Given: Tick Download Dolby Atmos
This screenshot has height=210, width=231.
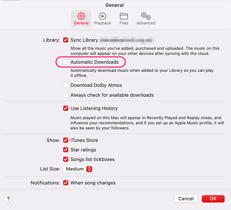Looking at the screenshot, I should click(x=66, y=85).
